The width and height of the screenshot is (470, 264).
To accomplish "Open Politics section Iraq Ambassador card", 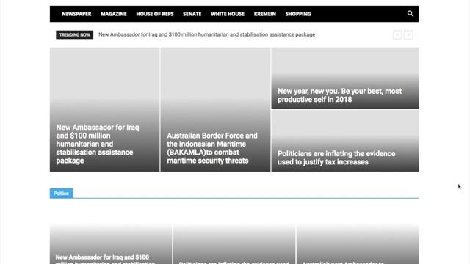I will coord(111,244).
